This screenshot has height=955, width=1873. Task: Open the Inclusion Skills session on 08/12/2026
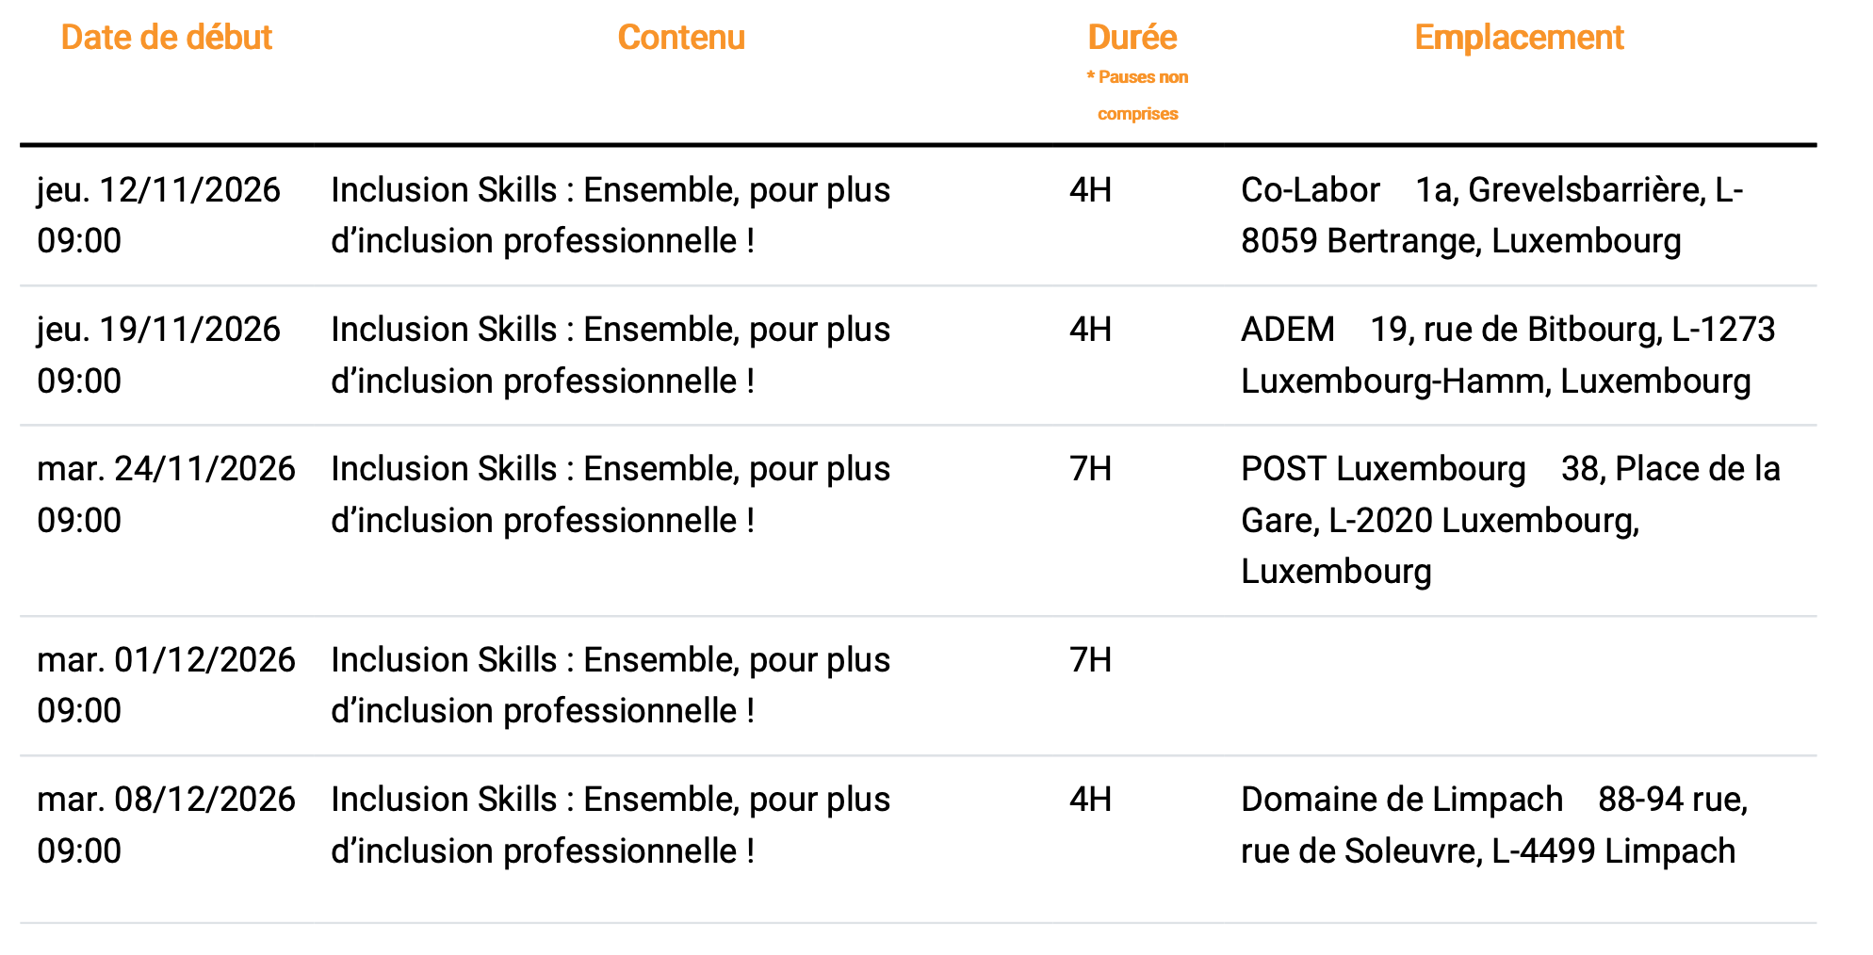pyautogui.click(x=610, y=824)
